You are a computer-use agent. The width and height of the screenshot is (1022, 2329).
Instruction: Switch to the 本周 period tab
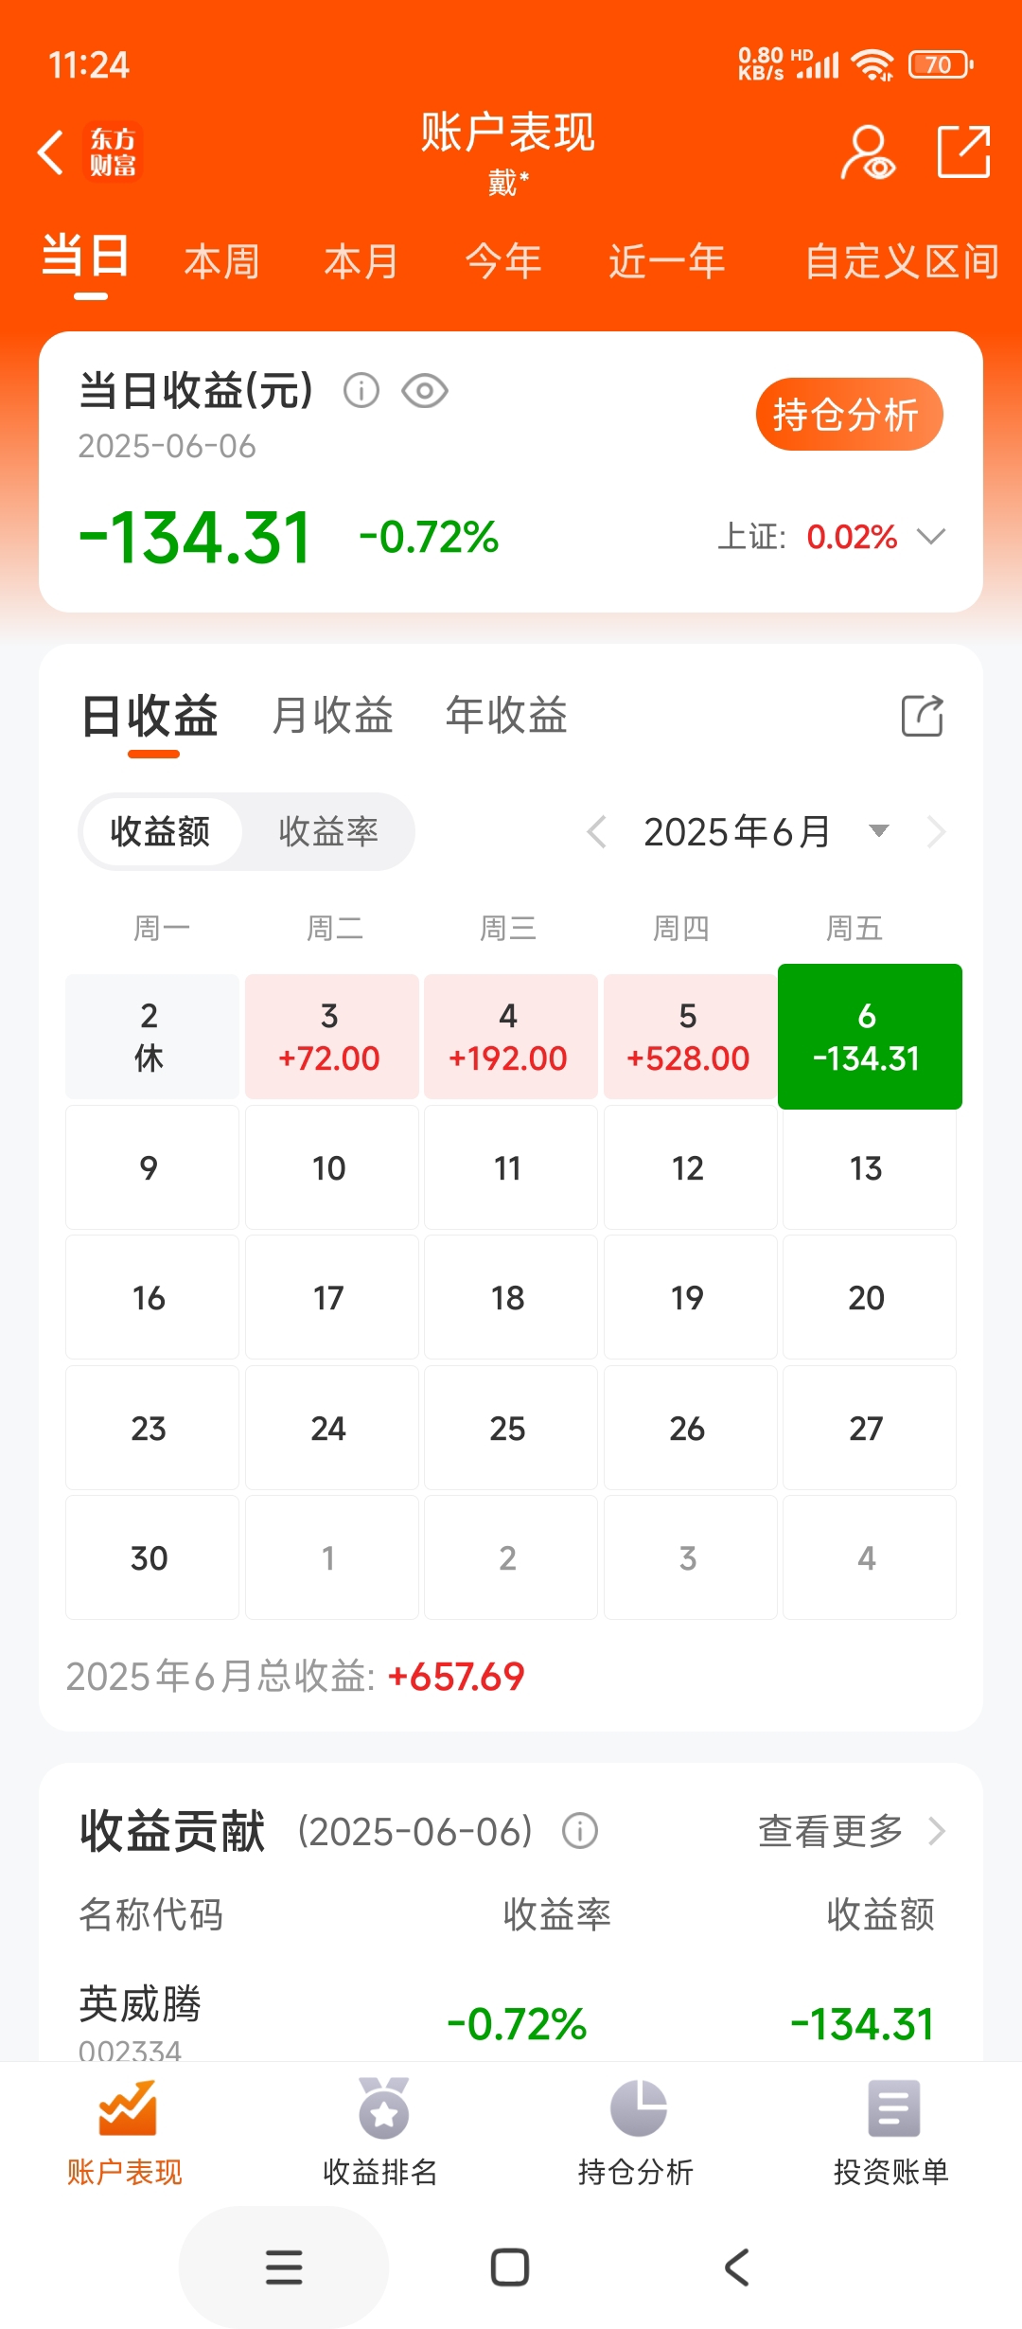coord(221,261)
